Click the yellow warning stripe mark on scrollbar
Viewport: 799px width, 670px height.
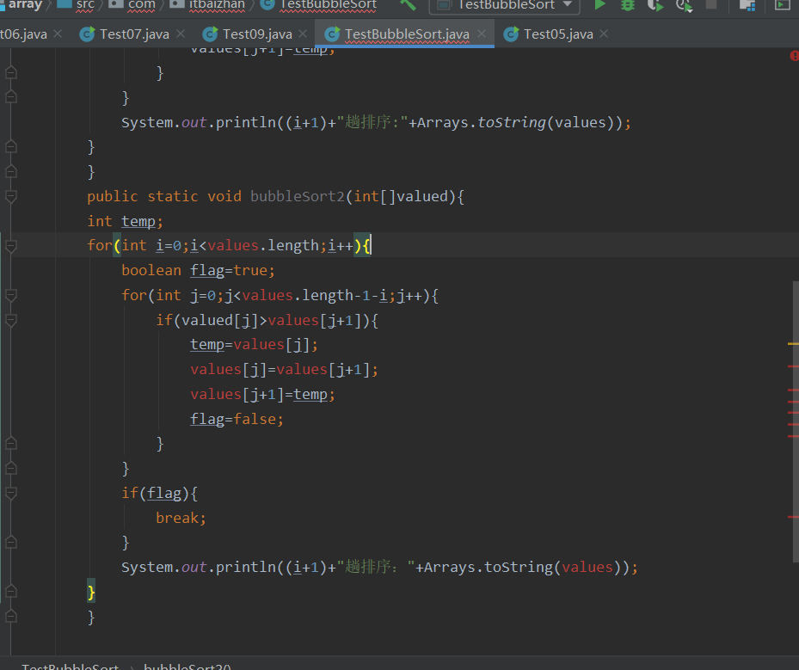[793, 344]
